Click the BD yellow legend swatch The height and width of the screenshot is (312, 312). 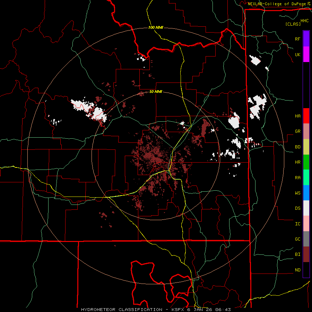(306, 147)
